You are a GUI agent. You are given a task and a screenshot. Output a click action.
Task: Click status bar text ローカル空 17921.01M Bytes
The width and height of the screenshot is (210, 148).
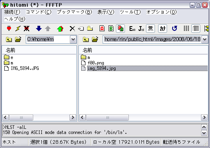[x=126, y=142]
